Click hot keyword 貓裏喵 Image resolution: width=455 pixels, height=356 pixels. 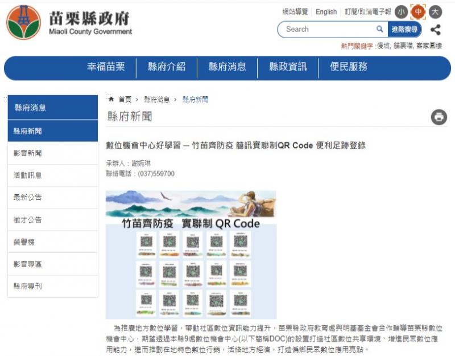tap(403, 46)
